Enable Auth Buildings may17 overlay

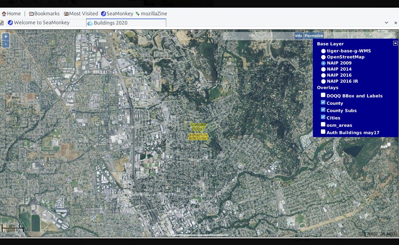323,132
